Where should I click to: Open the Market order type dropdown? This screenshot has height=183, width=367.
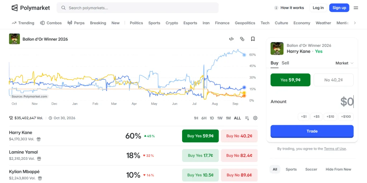click(344, 63)
